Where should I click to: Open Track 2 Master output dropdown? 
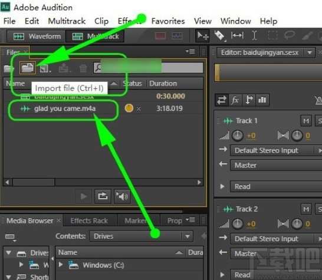pos(276,253)
